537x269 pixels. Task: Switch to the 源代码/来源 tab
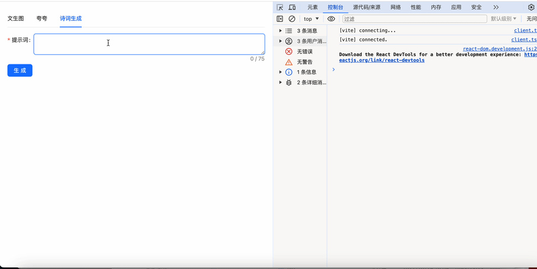point(367,7)
